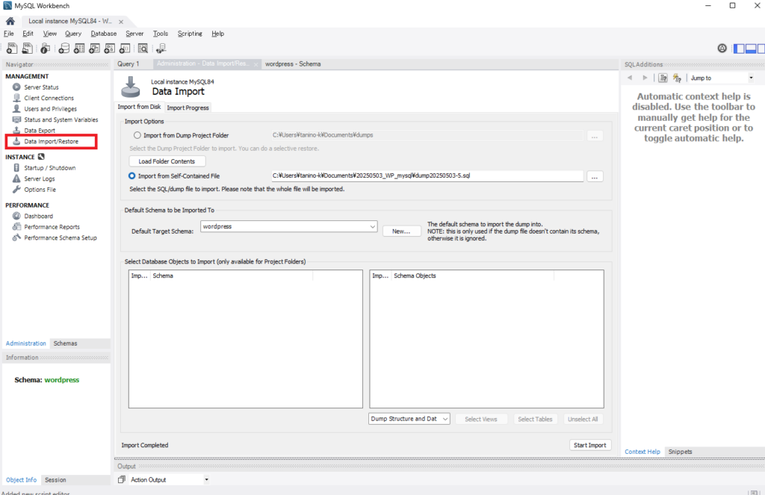Browse for the self-contained SQL file
Viewport: 765px width, 495px height.
(594, 176)
